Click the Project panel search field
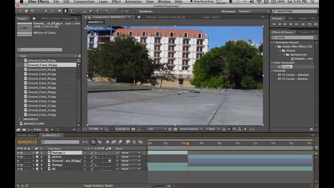This screenshot has height=188, width=334. [40, 50]
